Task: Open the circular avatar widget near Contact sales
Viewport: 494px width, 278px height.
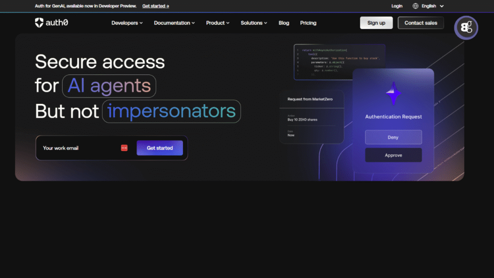Action: pyautogui.click(x=466, y=28)
